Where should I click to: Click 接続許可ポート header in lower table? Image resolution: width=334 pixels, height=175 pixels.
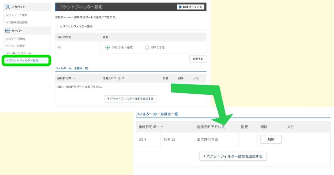pos(151,127)
